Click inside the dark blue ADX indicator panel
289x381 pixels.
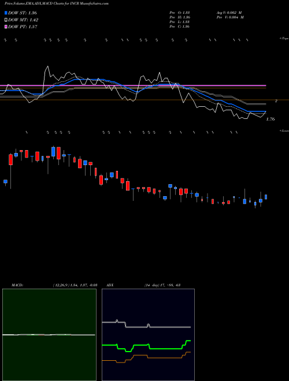point(148,335)
